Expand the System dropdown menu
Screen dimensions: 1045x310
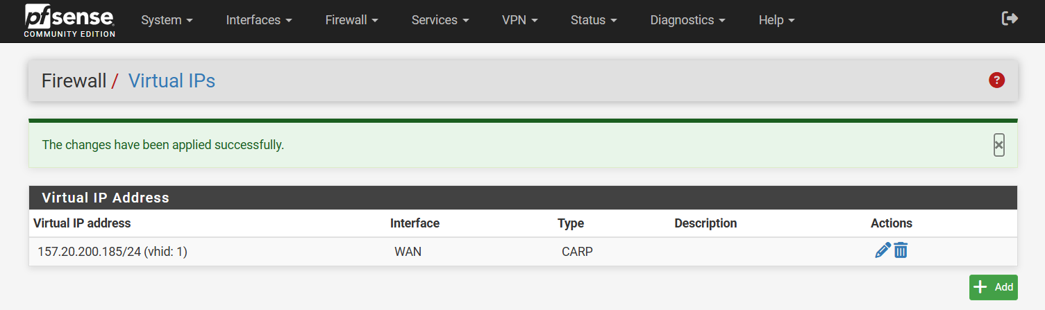click(x=166, y=20)
